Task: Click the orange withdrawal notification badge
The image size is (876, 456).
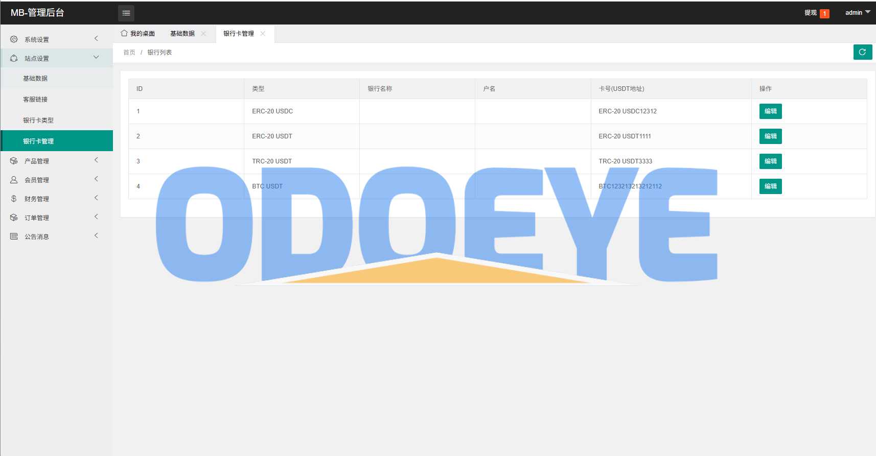Action: click(824, 14)
